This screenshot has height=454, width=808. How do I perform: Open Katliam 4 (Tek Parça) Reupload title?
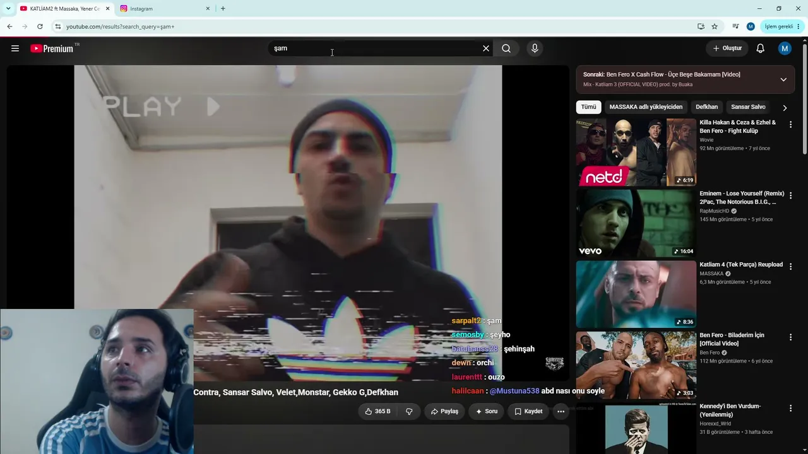click(x=741, y=265)
